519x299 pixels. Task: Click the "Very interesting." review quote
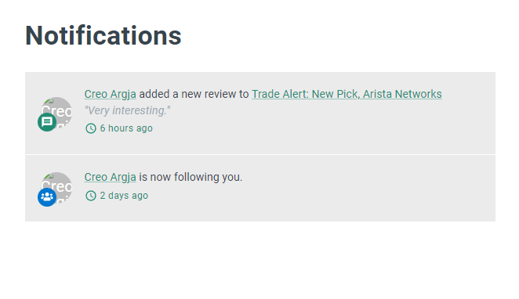(128, 110)
